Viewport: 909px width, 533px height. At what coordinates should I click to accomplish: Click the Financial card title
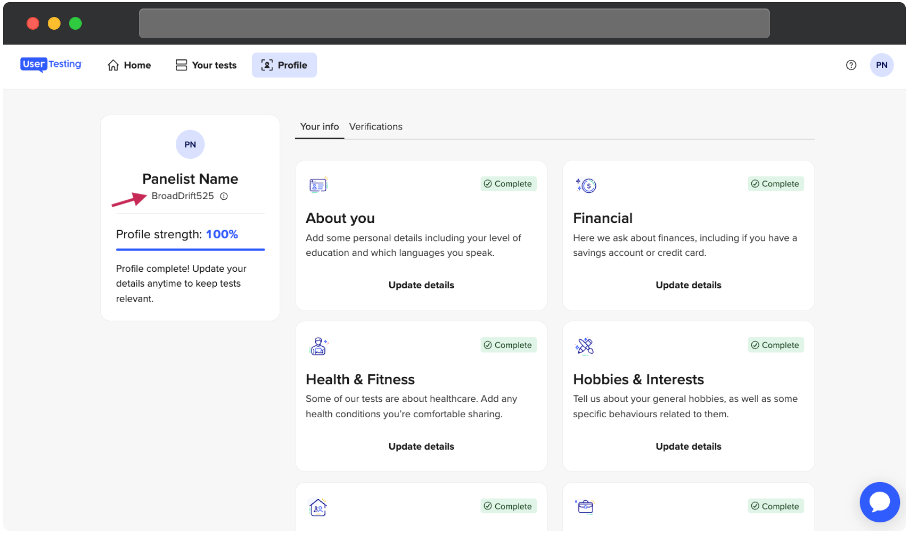(603, 218)
